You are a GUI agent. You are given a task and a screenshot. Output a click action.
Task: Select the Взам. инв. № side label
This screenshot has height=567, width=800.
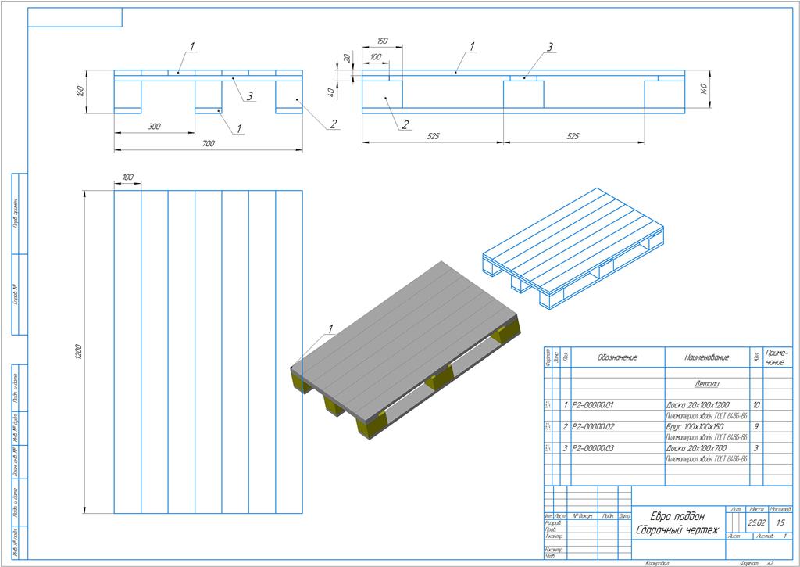(x=16, y=461)
